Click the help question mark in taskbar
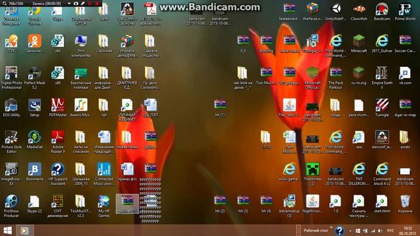Viewport: 420px width, 236px height. [x=339, y=230]
